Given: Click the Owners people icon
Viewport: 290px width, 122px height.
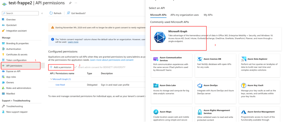Looking at the screenshot, I should [3, 82].
